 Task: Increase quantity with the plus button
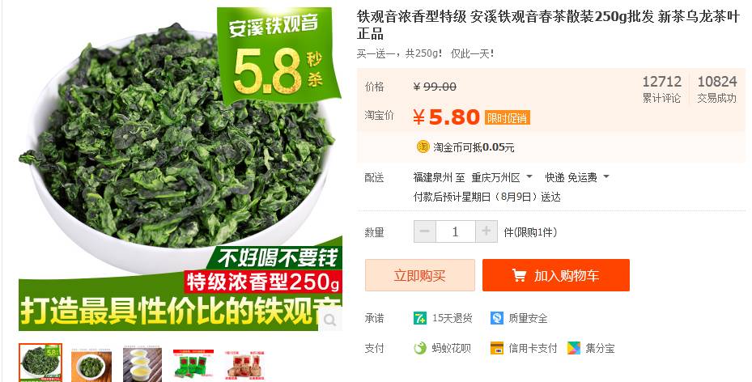[486, 231]
